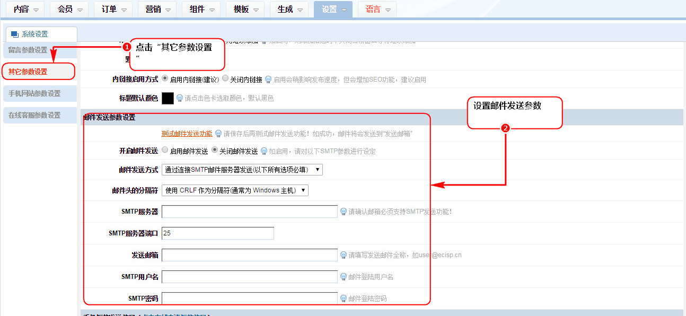686x316 pixels.
Task: Expand the 邮件头的分隔符 dropdown
Action: [235, 190]
